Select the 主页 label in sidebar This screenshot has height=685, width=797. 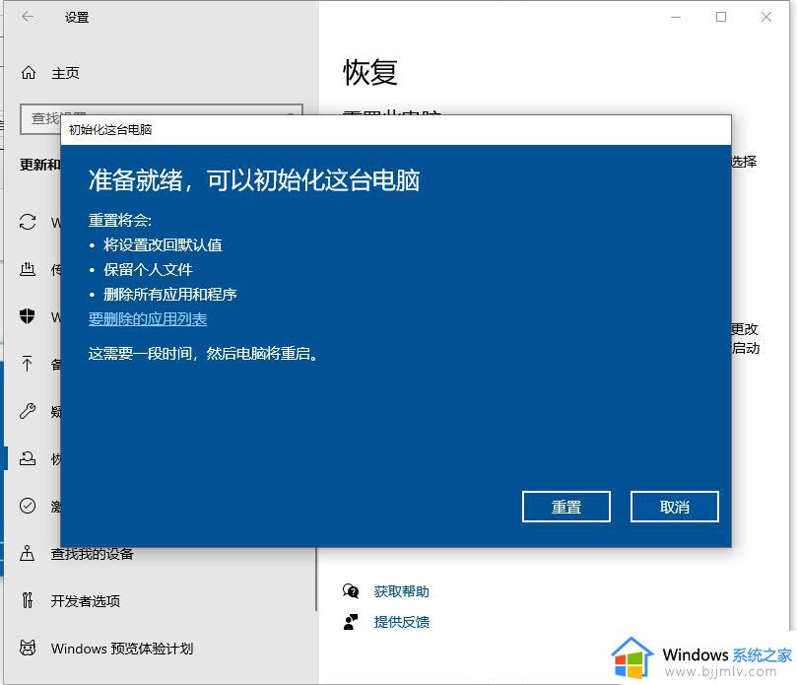tap(65, 73)
